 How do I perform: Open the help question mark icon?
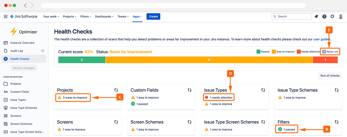coord(324,16)
